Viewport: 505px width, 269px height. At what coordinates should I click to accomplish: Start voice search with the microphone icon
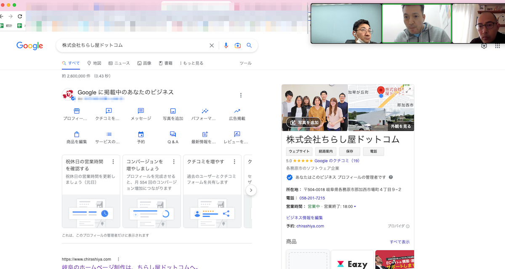click(x=226, y=45)
